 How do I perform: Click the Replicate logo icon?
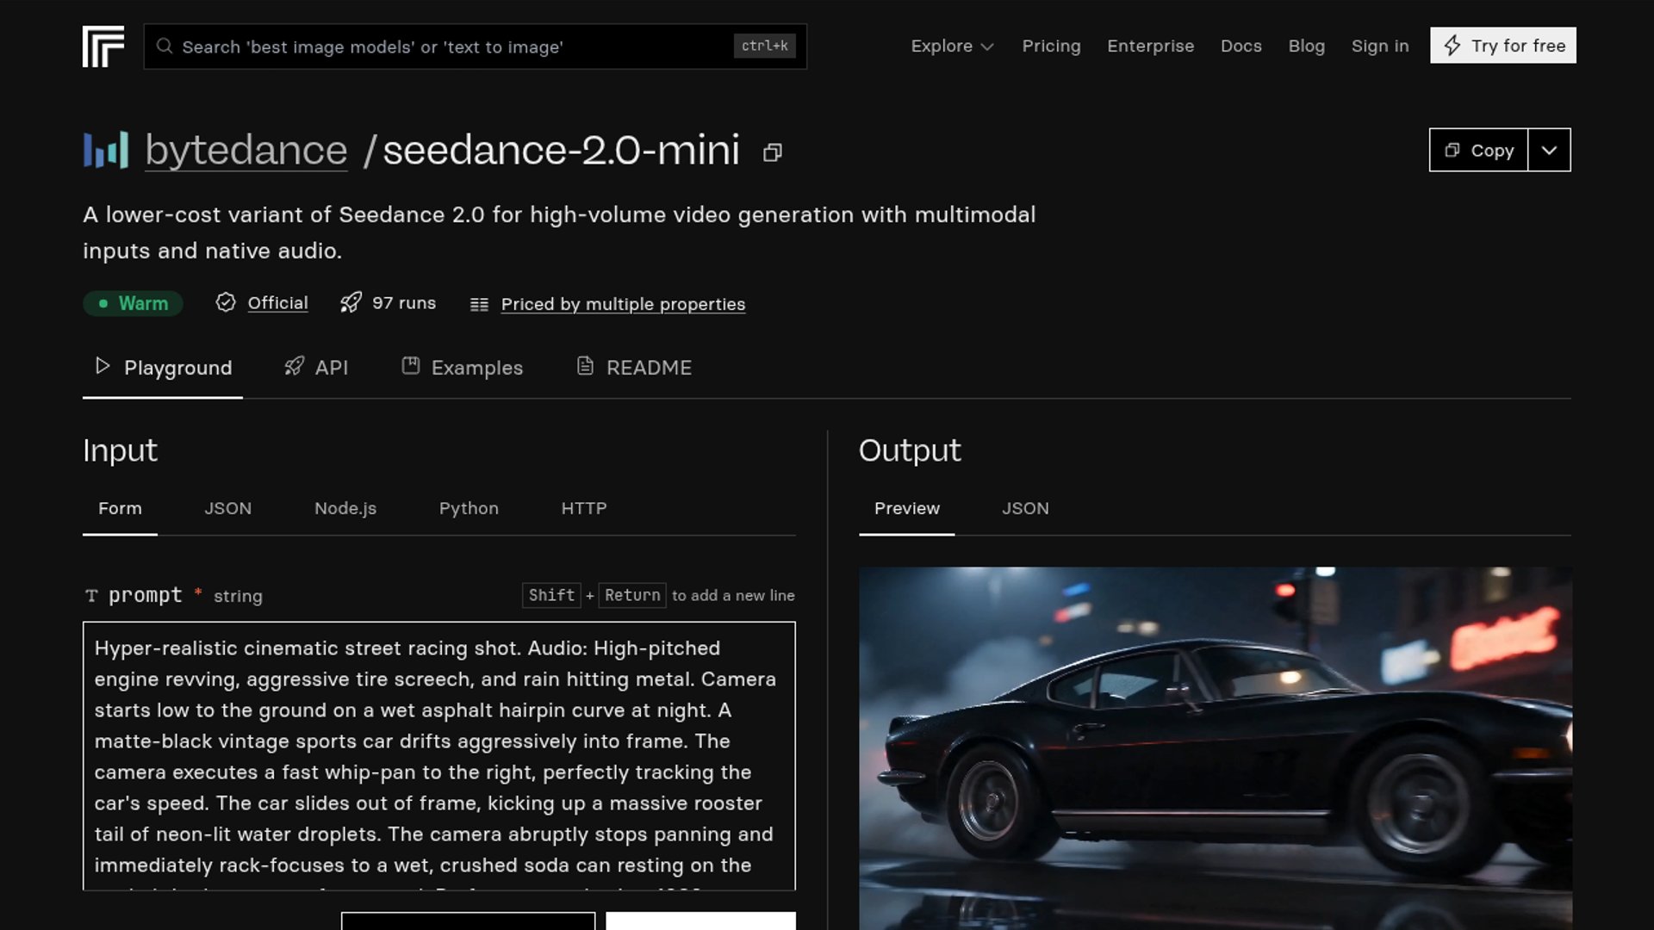103,46
